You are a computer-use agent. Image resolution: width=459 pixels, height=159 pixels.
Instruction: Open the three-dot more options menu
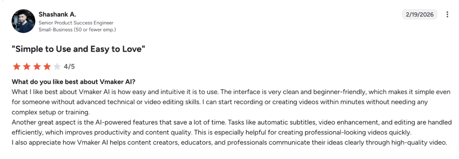point(447,14)
